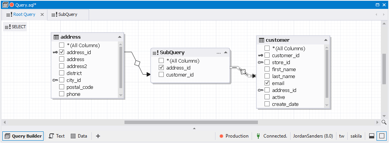The height and width of the screenshot is (143, 389).
Task: Click the join diamond between SubQuery and customer
Action: coord(244,72)
